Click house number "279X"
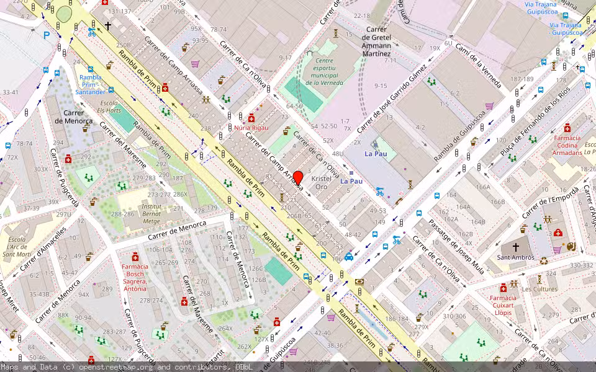The height and width of the screenshot is (372, 596). pos(422,327)
